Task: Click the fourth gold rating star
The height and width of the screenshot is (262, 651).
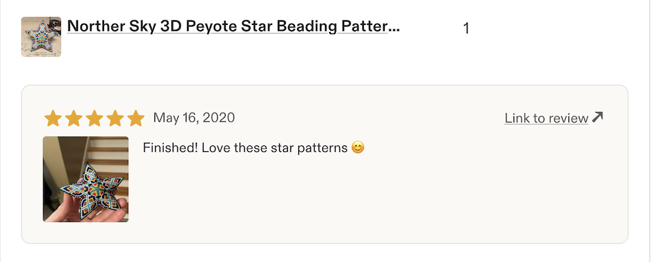Action: point(115,119)
